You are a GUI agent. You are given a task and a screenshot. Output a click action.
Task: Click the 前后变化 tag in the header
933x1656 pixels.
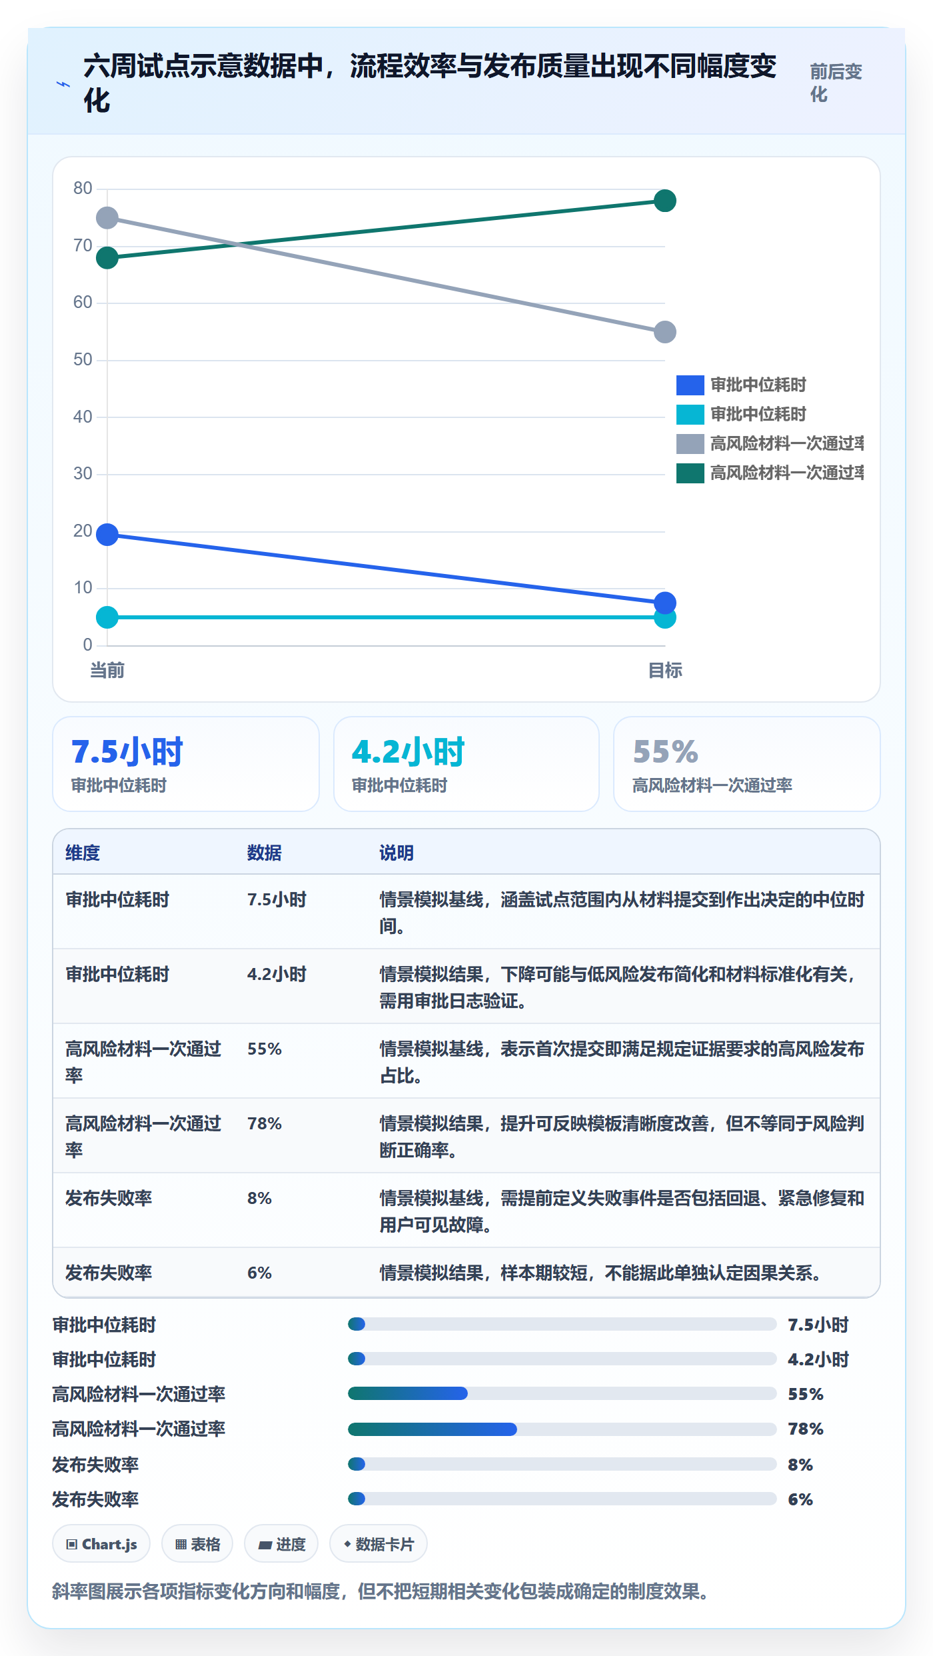tap(836, 83)
